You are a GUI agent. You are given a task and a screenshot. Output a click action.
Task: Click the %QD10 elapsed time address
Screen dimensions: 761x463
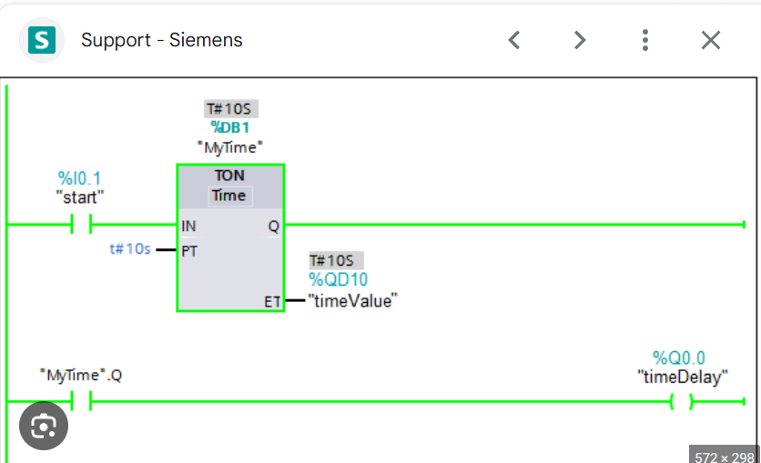pos(338,280)
